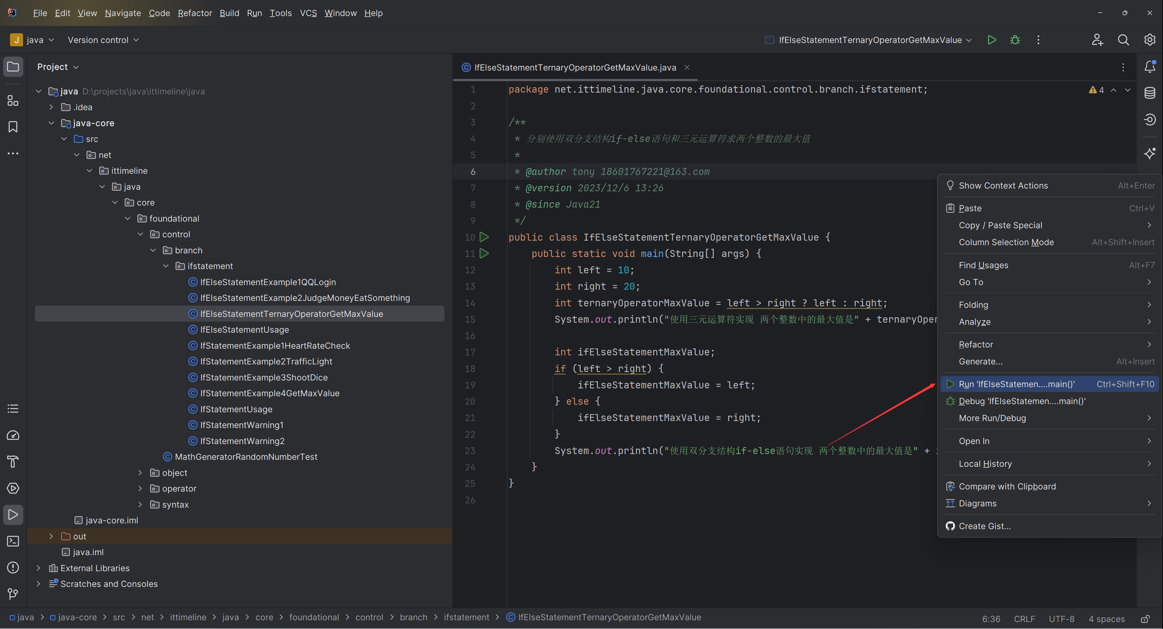This screenshot has height=629, width=1163.
Task: Open the Terminal tool window icon
Action: tap(13, 541)
